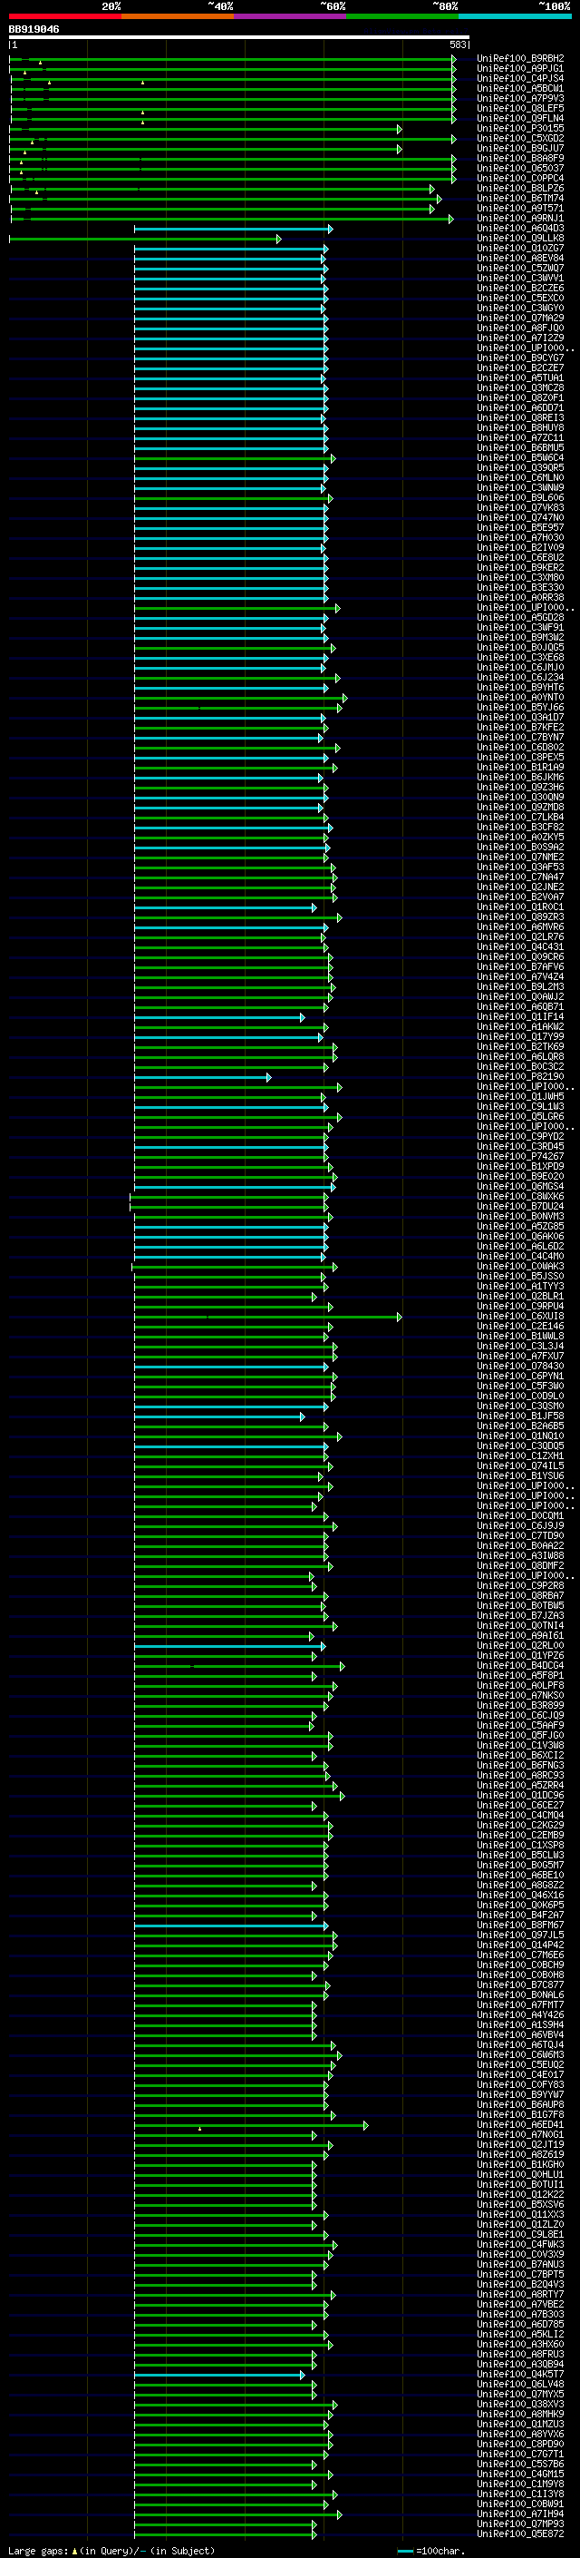Click the query end position 583
Viewport: 580px width, 2558px height.
click(457, 44)
